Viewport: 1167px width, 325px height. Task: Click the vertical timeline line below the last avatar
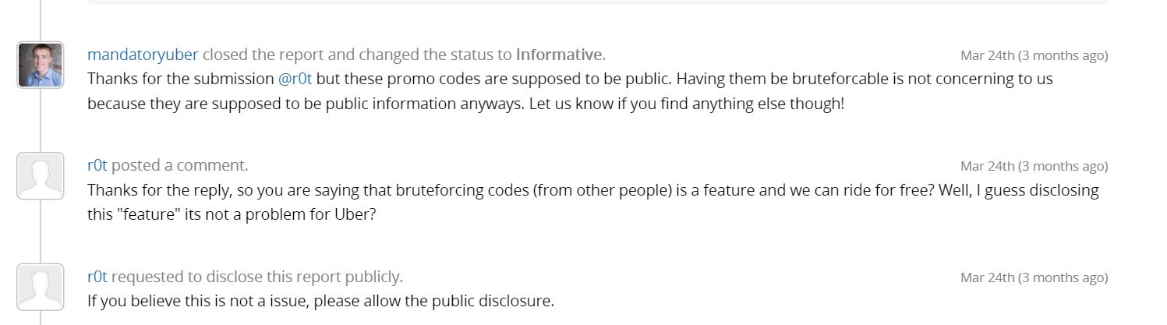(41, 317)
